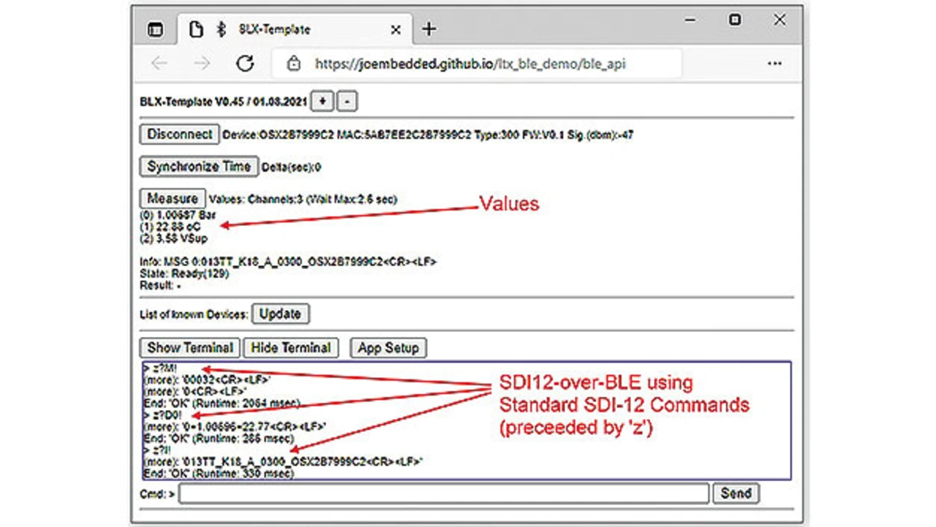Image resolution: width=936 pixels, height=527 pixels.
Task: Open a new browser tab
Action: click(x=429, y=29)
